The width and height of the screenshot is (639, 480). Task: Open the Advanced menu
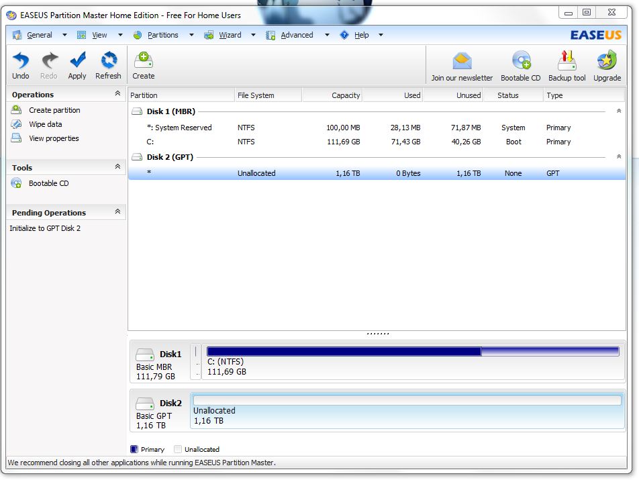[x=297, y=35]
